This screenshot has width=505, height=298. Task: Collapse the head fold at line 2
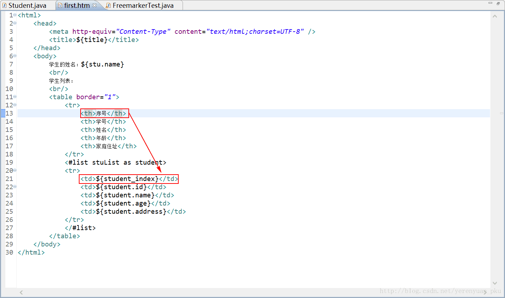click(15, 23)
